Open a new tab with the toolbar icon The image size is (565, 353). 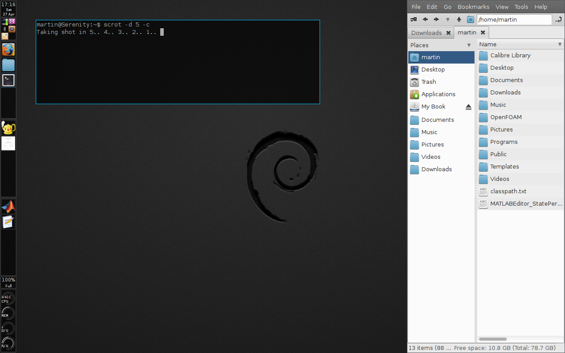(414, 19)
